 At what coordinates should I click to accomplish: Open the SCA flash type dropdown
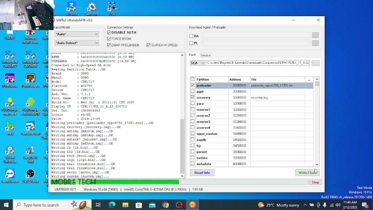click(198, 63)
